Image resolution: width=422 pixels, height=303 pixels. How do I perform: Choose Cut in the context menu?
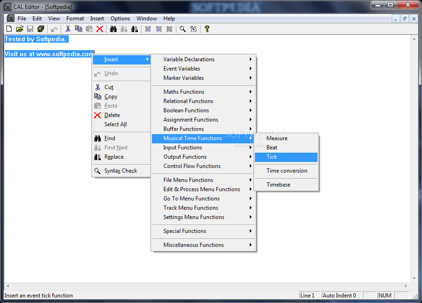[x=122, y=87]
